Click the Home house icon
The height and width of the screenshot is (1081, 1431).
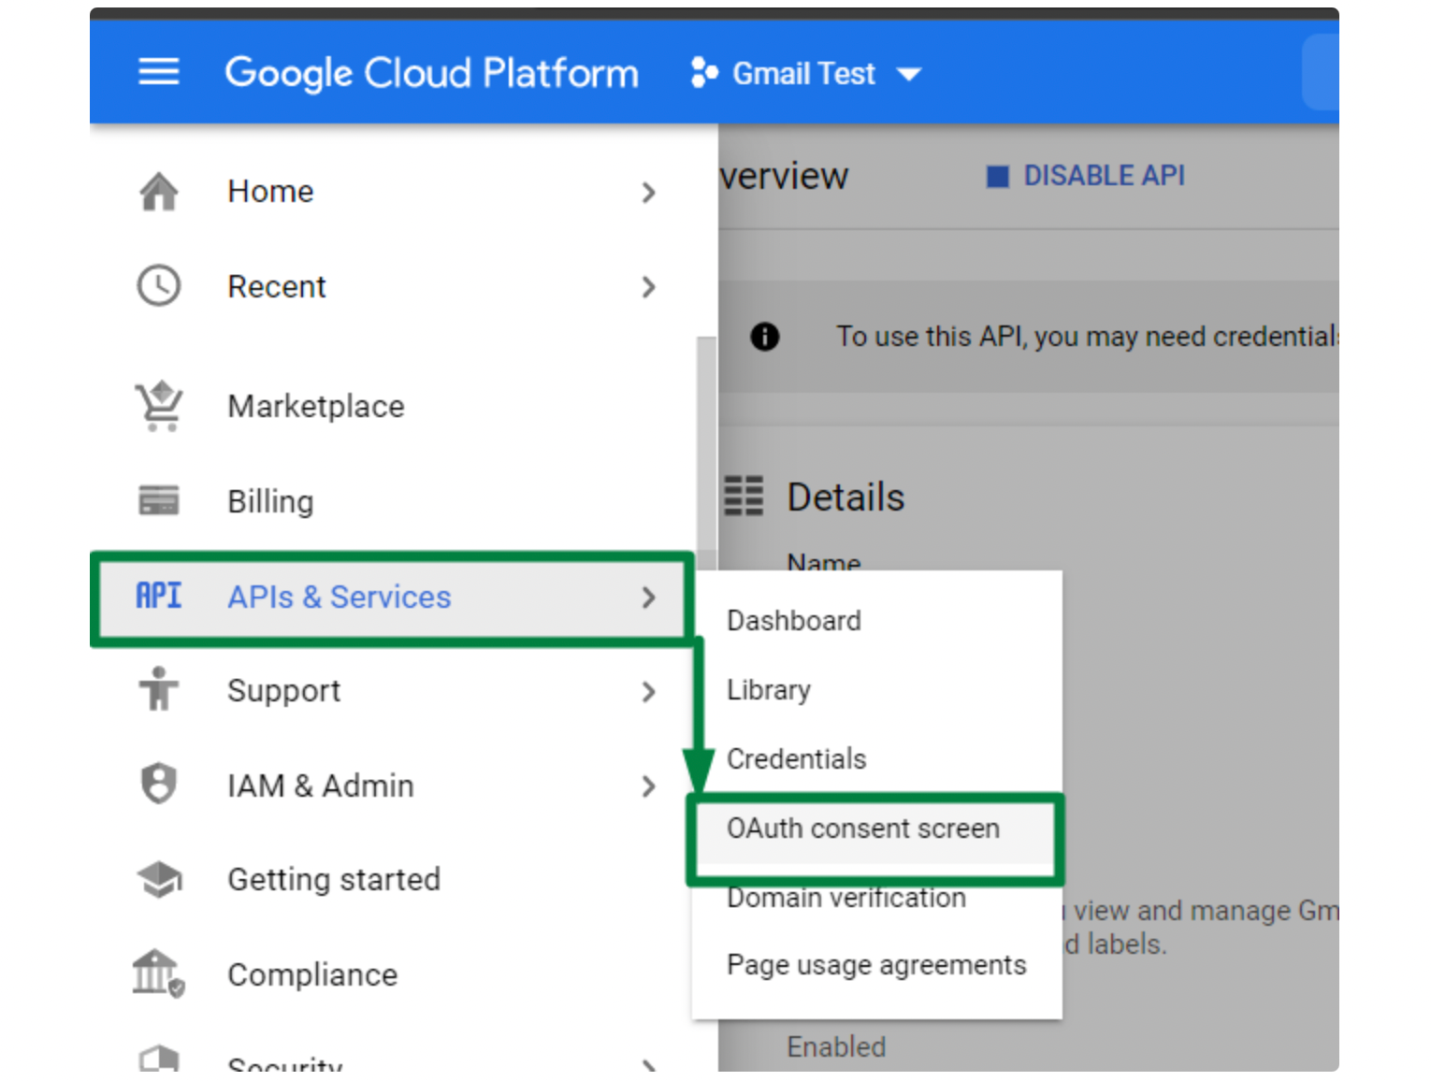tap(159, 192)
